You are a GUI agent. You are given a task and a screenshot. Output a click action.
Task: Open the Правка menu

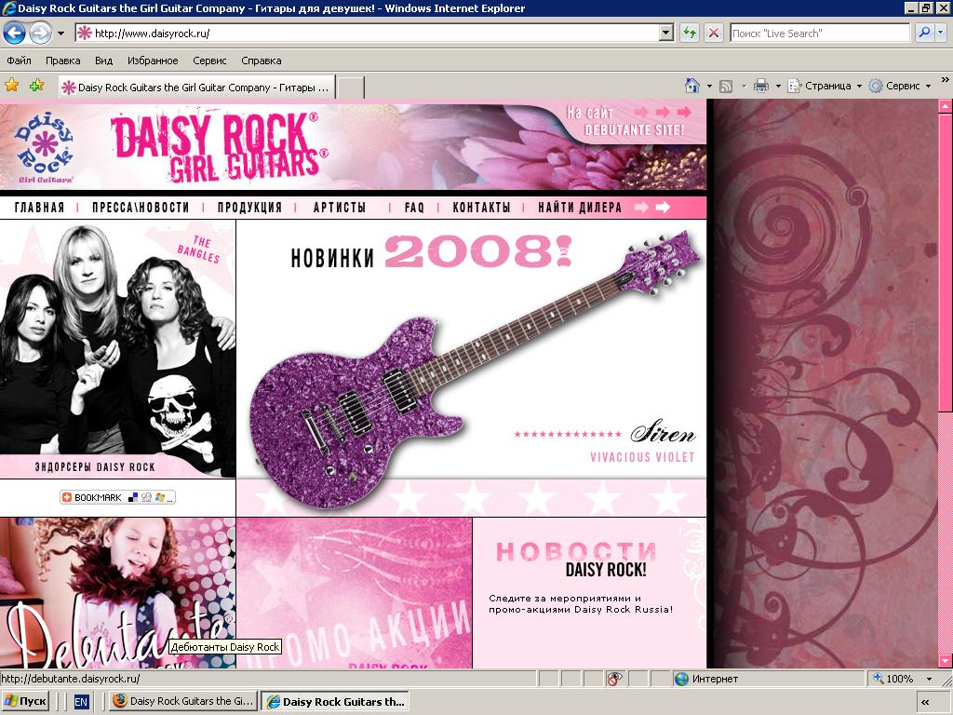tap(62, 61)
